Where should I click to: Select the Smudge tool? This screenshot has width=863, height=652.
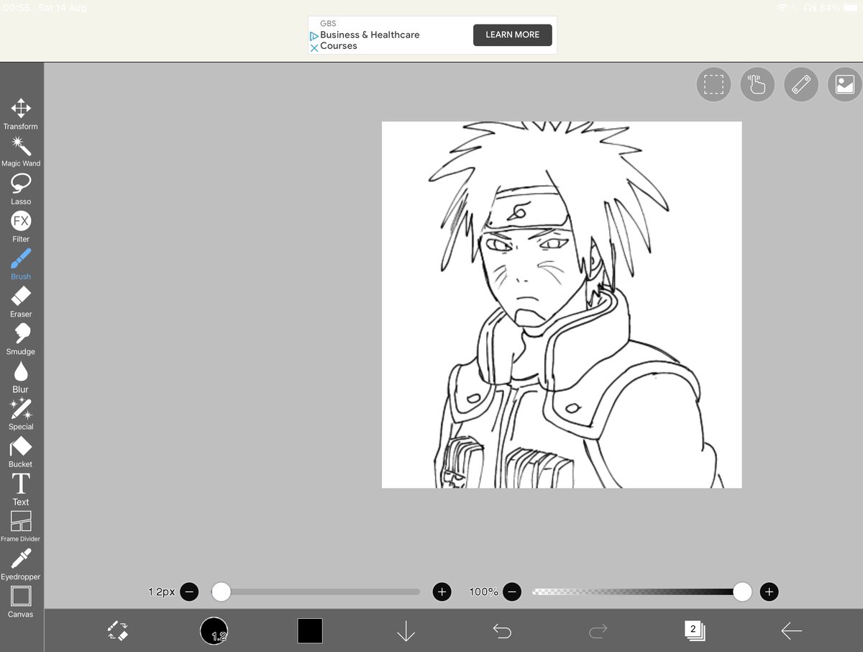pos(21,335)
